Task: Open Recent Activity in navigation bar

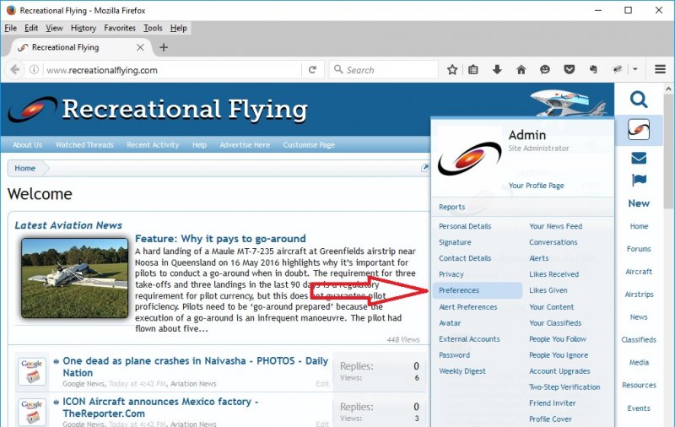Action: click(153, 145)
